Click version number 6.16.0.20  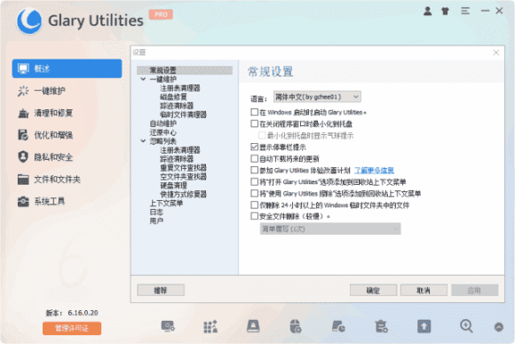point(83,313)
